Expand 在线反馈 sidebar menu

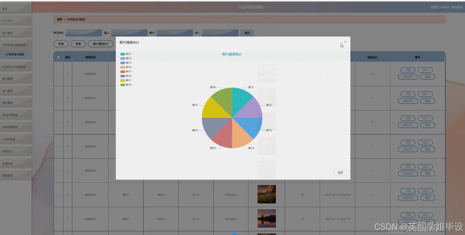16,163
